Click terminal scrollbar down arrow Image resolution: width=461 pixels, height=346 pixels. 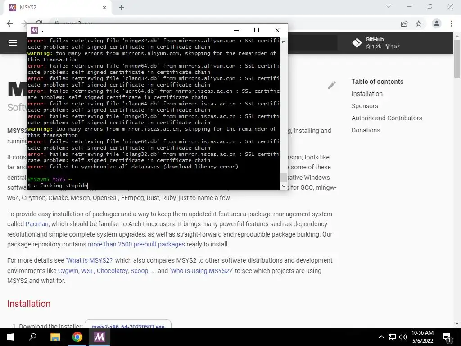pos(284,186)
